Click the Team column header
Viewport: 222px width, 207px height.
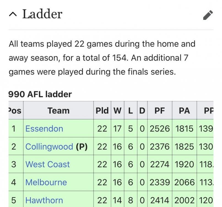[x=58, y=110]
